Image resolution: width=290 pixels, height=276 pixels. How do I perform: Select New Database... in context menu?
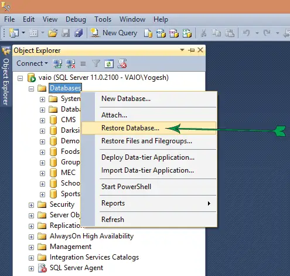(149, 99)
